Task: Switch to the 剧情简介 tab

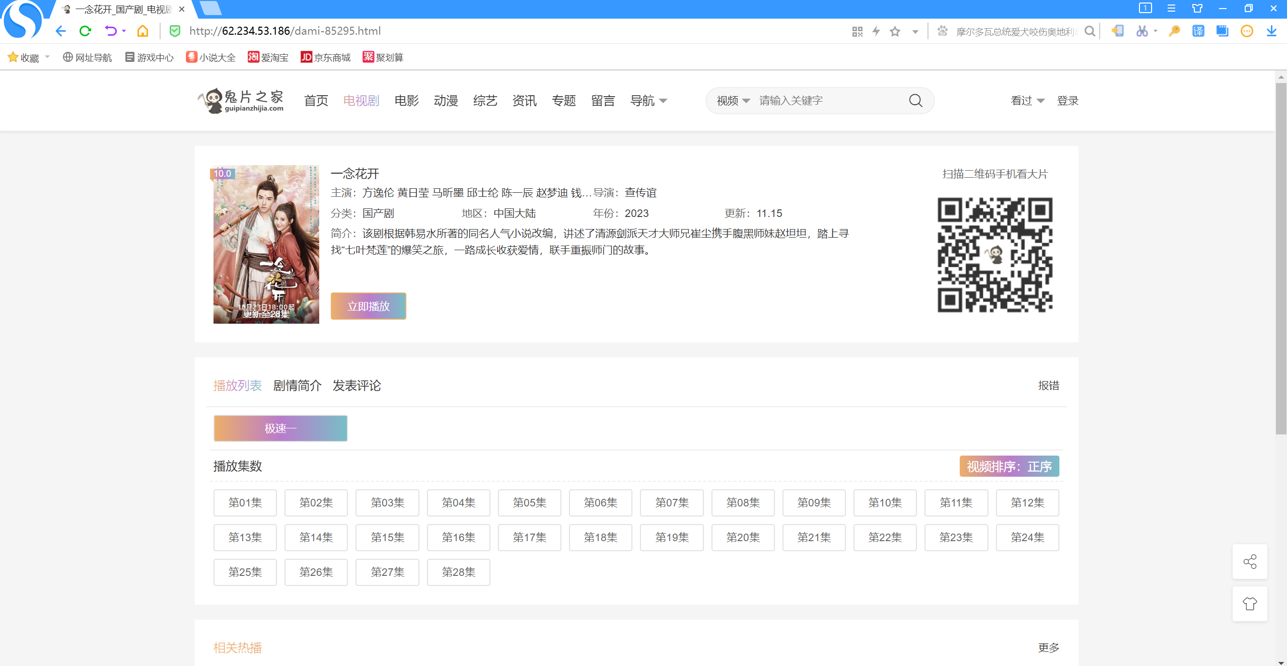Action: click(297, 386)
